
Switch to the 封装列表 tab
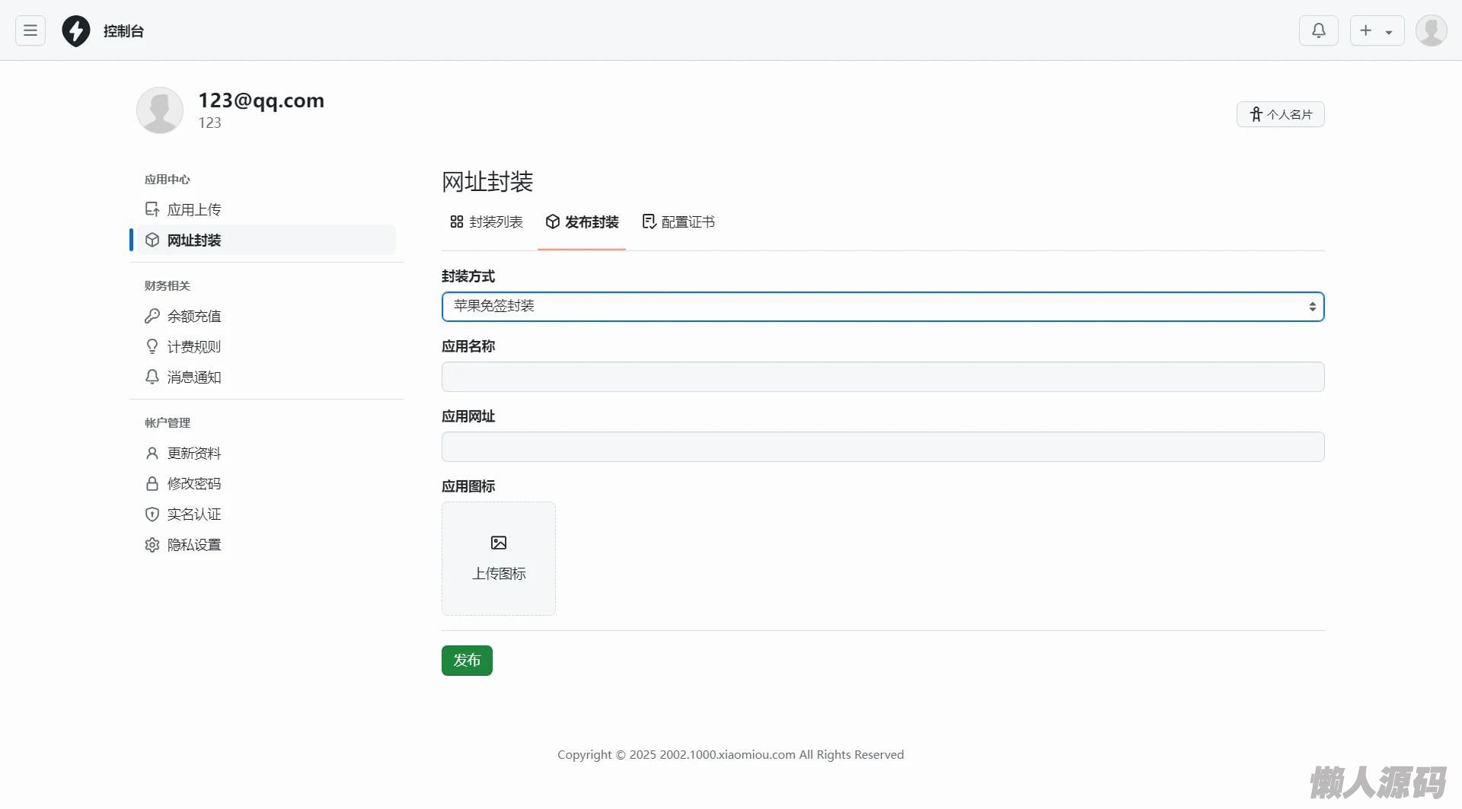487,222
